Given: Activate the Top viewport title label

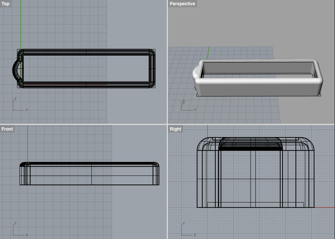Looking at the screenshot, I should click(5, 4).
